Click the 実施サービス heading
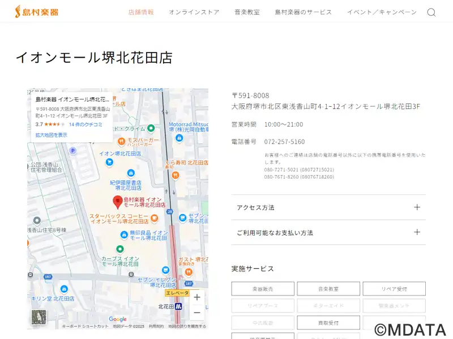Image resolution: width=453 pixels, height=339 pixels. [x=253, y=269]
